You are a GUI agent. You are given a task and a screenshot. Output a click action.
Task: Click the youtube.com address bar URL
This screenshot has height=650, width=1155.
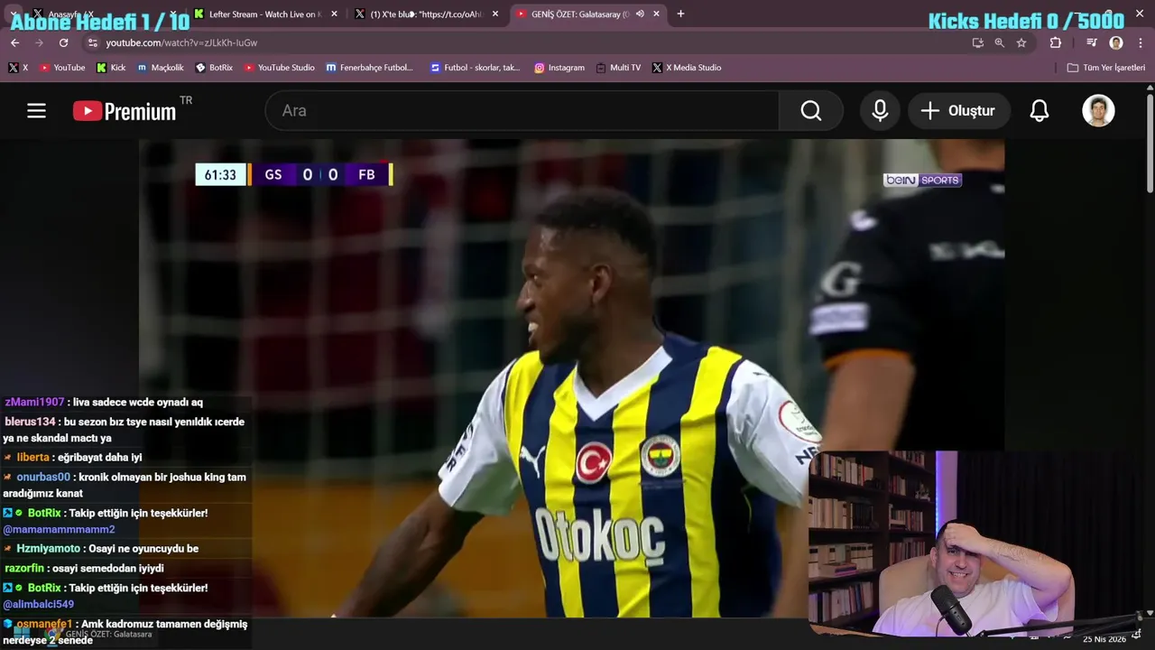(181, 42)
